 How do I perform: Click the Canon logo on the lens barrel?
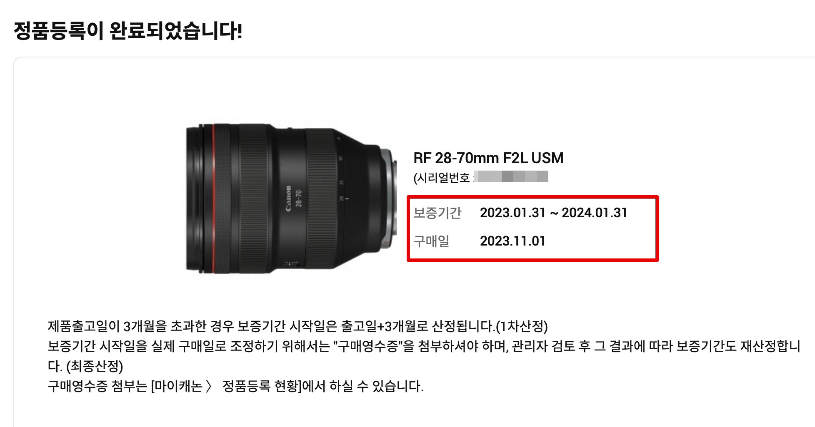[x=288, y=199]
